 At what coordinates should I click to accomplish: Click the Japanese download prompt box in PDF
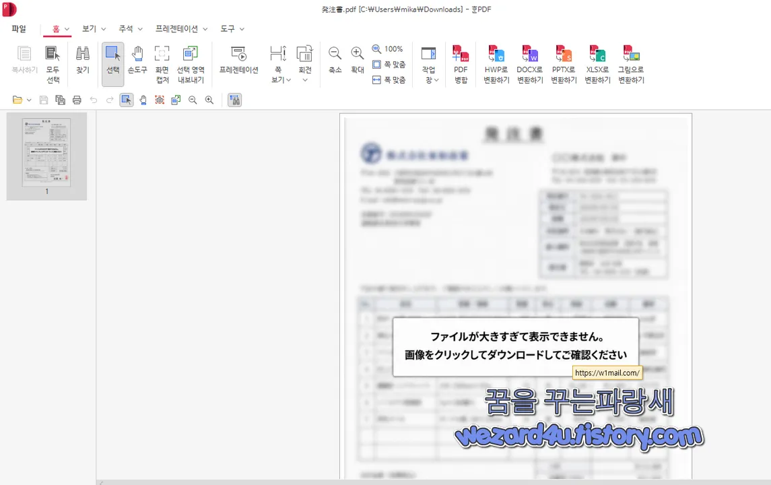point(515,347)
